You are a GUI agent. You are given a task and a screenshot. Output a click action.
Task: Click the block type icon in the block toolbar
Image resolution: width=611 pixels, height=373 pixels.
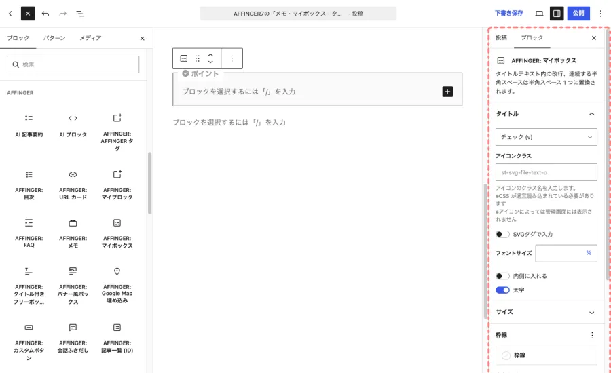183,58
